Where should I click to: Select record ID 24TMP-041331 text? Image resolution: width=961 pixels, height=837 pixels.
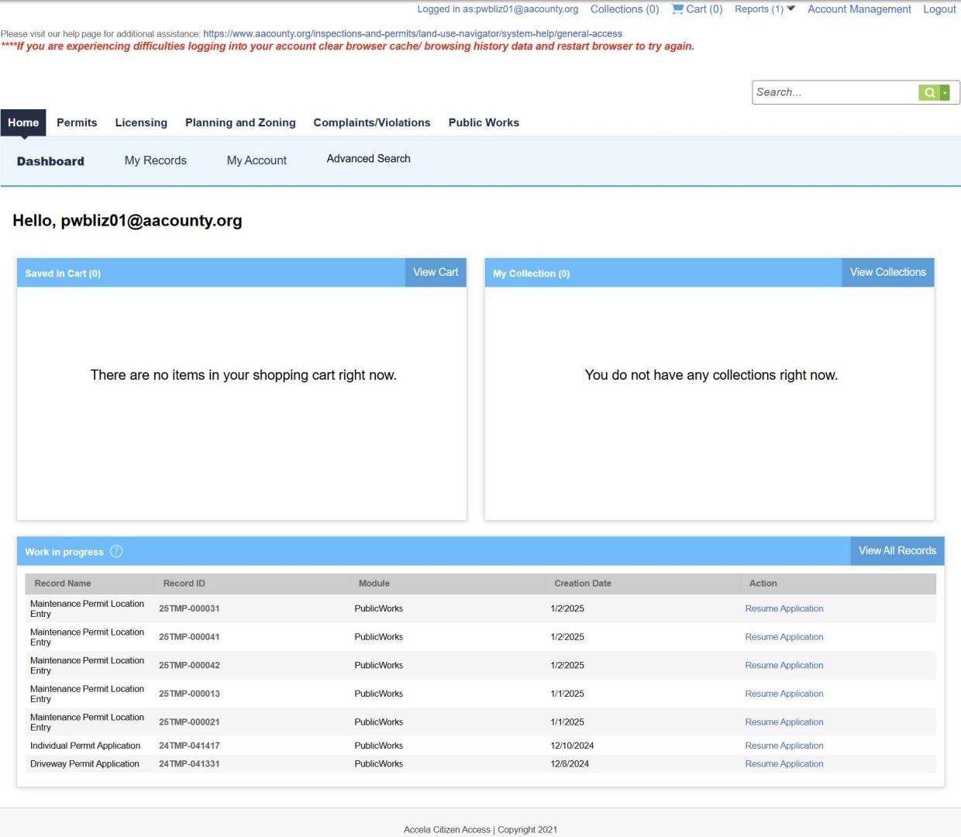click(189, 763)
